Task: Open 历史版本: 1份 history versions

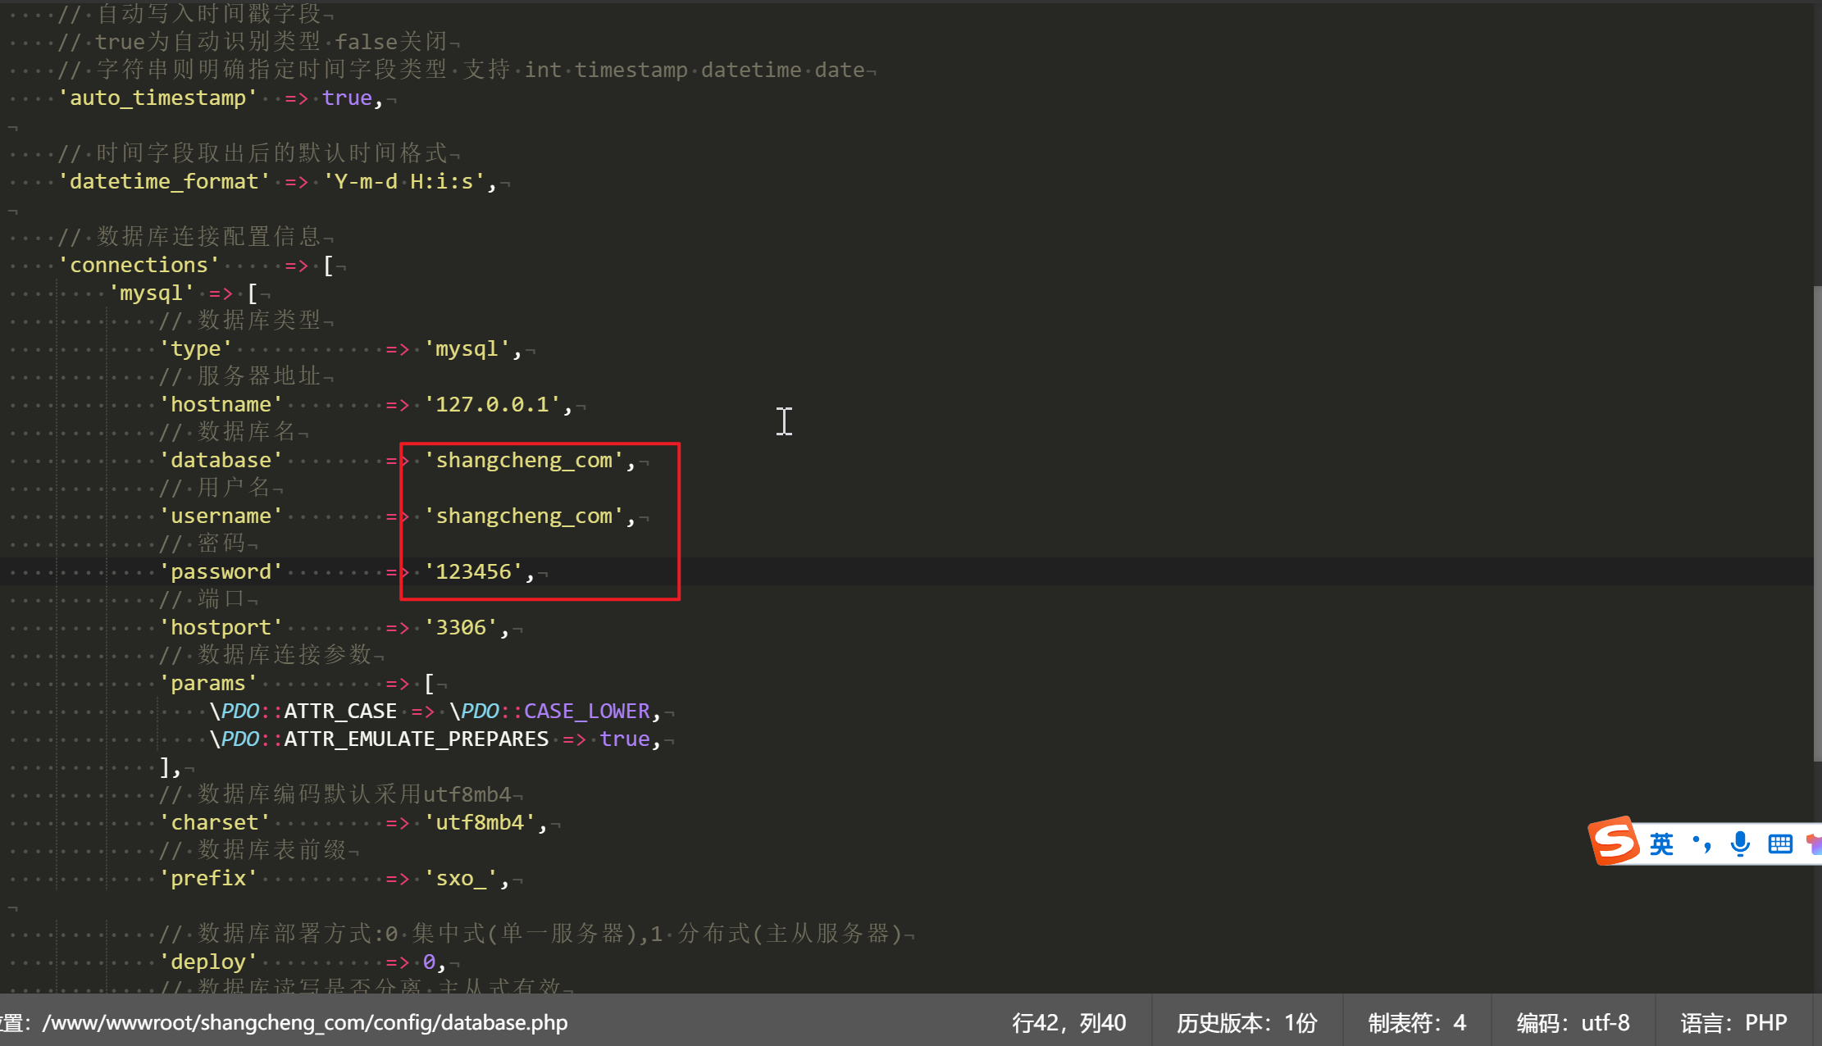Action: pyautogui.click(x=1247, y=1022)
